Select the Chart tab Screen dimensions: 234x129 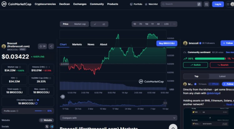[x=63, y=44]
